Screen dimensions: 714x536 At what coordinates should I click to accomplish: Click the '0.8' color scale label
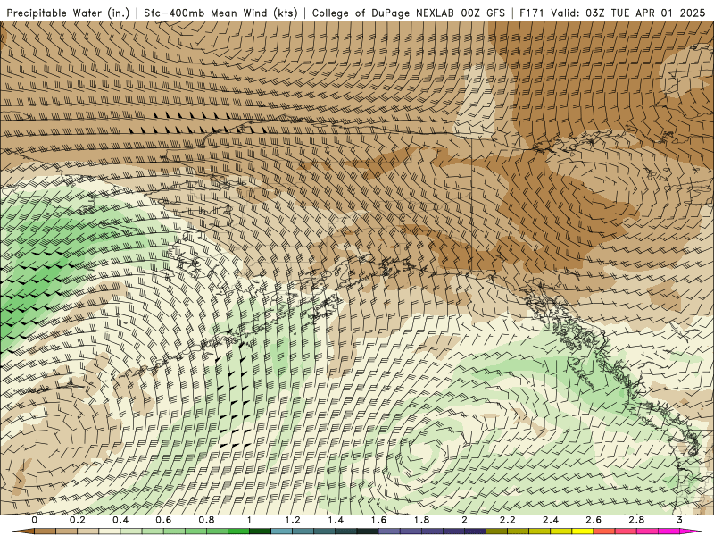coord(206,520)
